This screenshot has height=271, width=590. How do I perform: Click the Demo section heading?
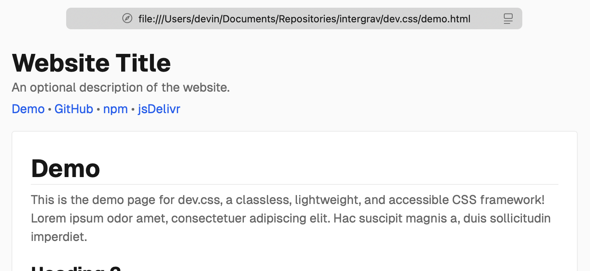[x=65, y=169]
